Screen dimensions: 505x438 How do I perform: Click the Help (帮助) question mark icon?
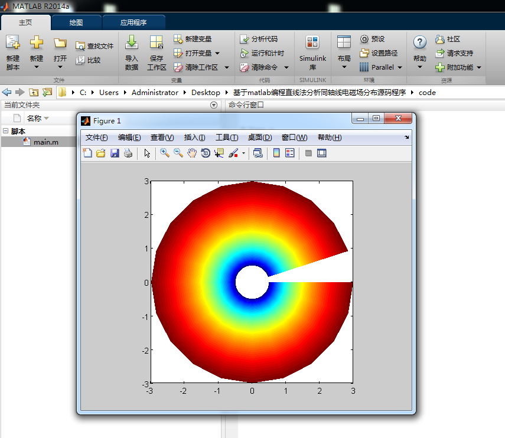point(420,42)
